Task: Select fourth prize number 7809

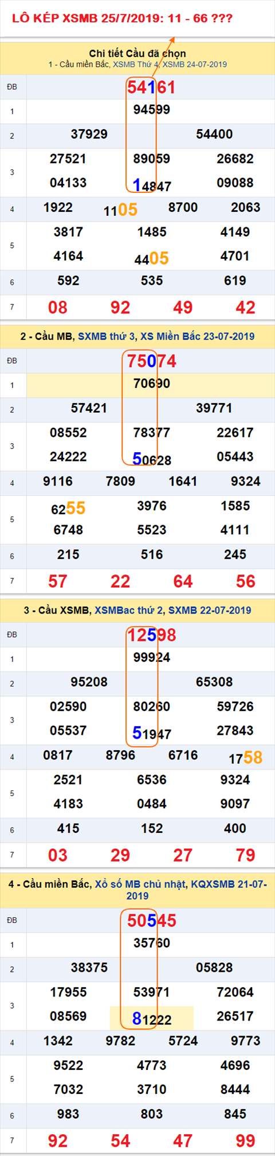Action: coord(120,482)
